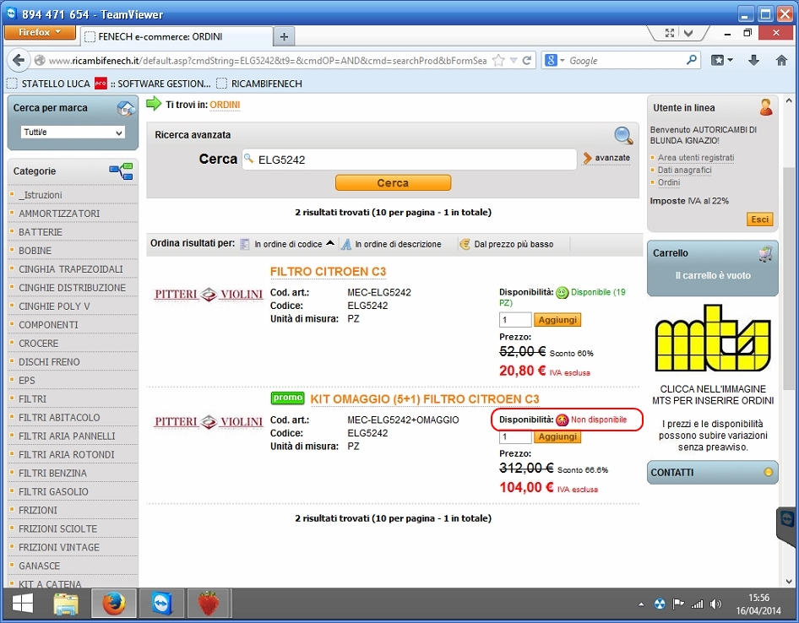Click Aggiungi for FILTRO CITROEN C3
The height and width of the screenshot is (623, 799).
tap(557, 320)
